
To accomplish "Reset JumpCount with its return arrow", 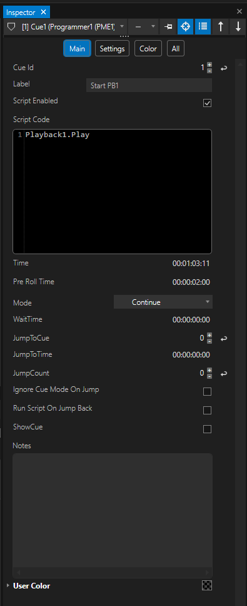I will [224, 374].
